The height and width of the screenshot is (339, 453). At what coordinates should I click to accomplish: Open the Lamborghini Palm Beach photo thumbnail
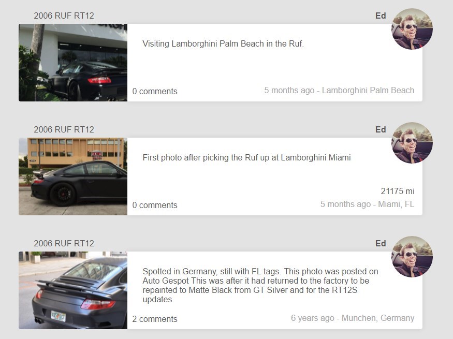coord(73,63)
